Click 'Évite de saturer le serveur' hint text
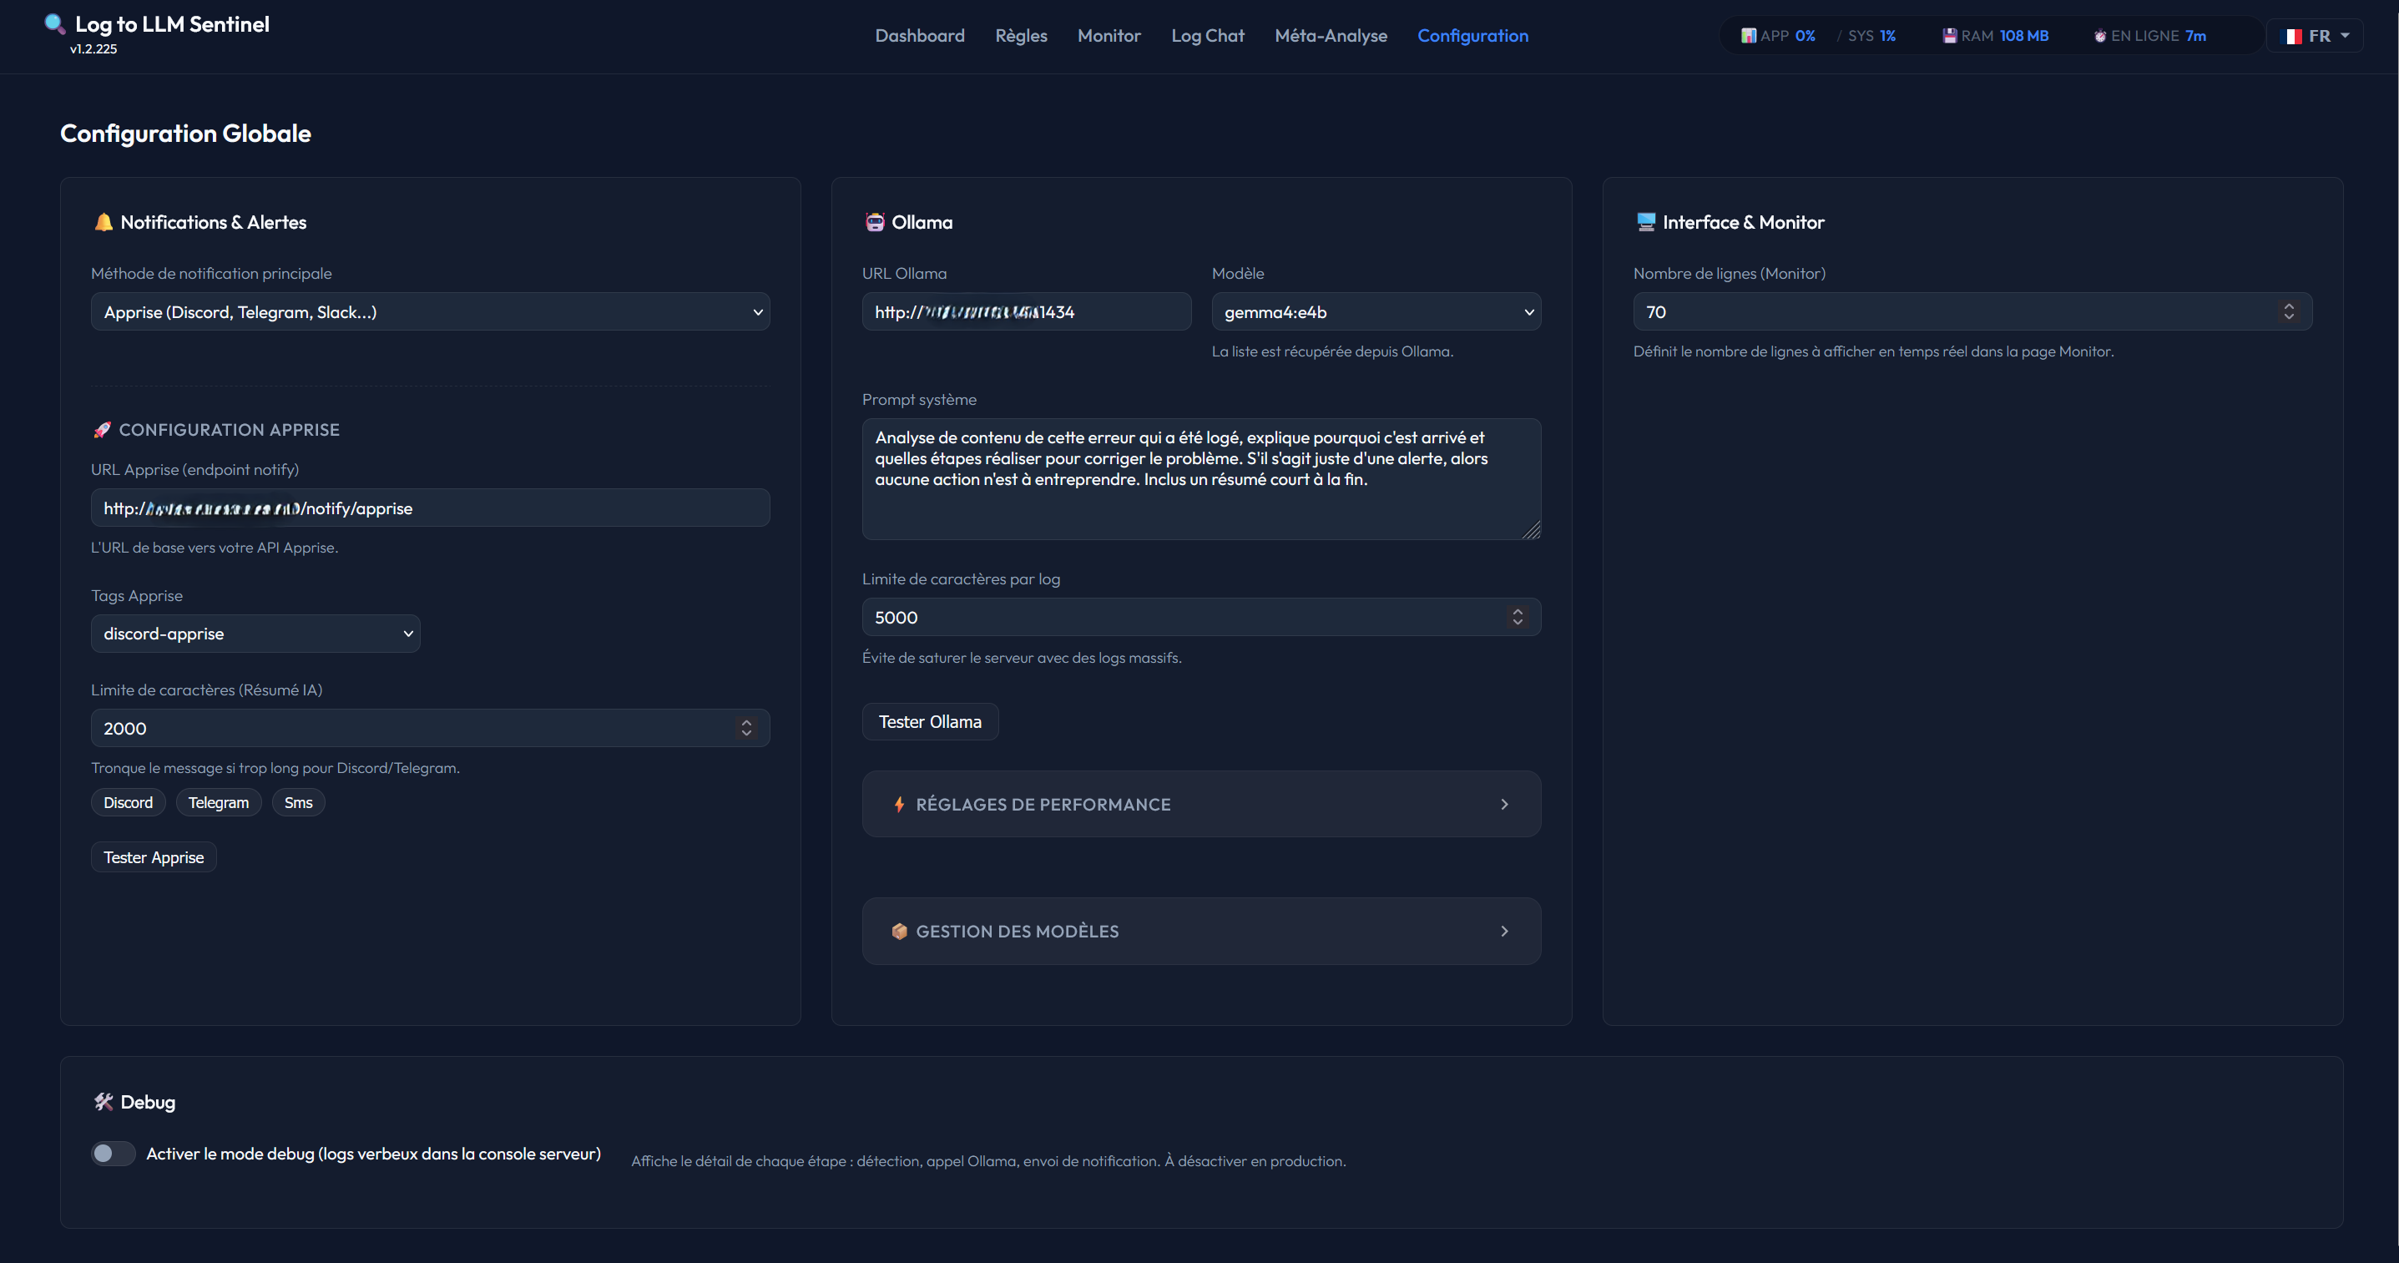Viewport: 2399px width, 1263px height. (x=1022, y=658)
